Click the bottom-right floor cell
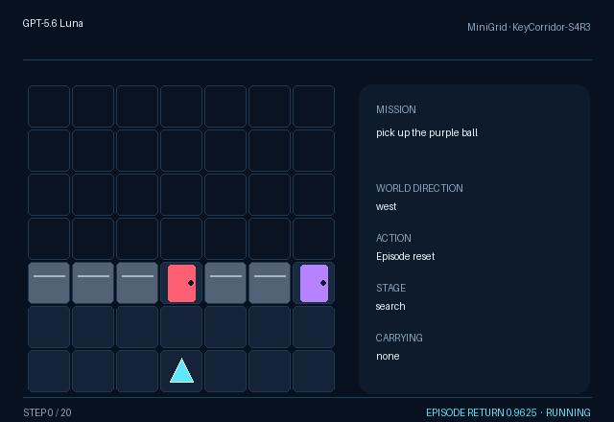The image size is (614, 422). [314, 371]
